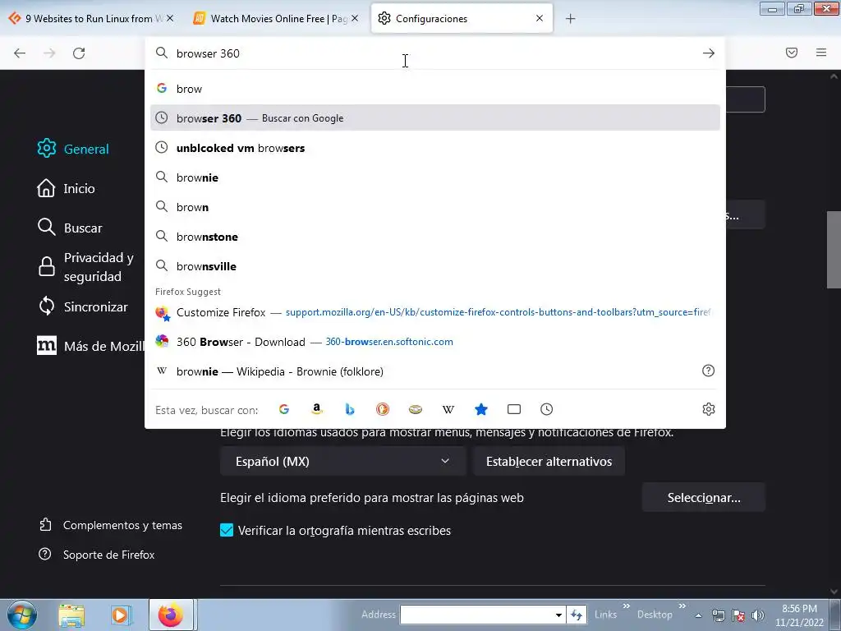The width and height of the screenshot is (841, 631).
Task: Open the 360 Browser - Download softonic suggestion
Action: (435, 342)
